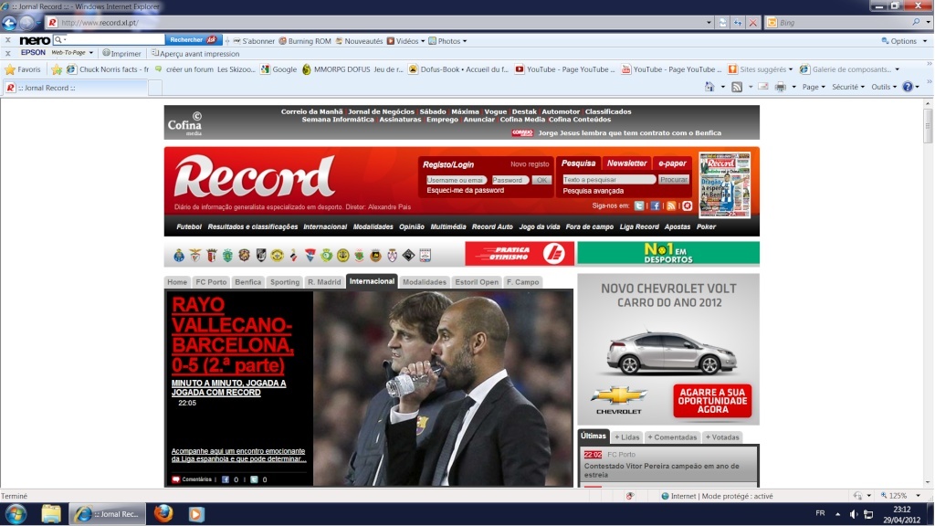Click the FC Porto club crest icon
This screenshot has width=935, height=526.
pos(179,256)
